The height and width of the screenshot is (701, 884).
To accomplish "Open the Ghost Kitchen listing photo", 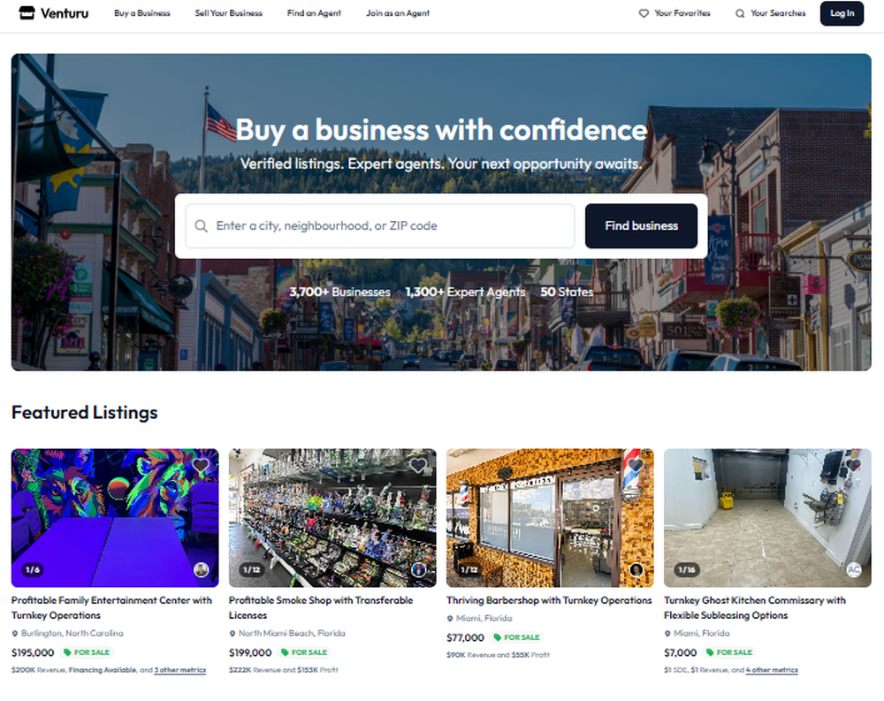I will [x=767, y=518].
